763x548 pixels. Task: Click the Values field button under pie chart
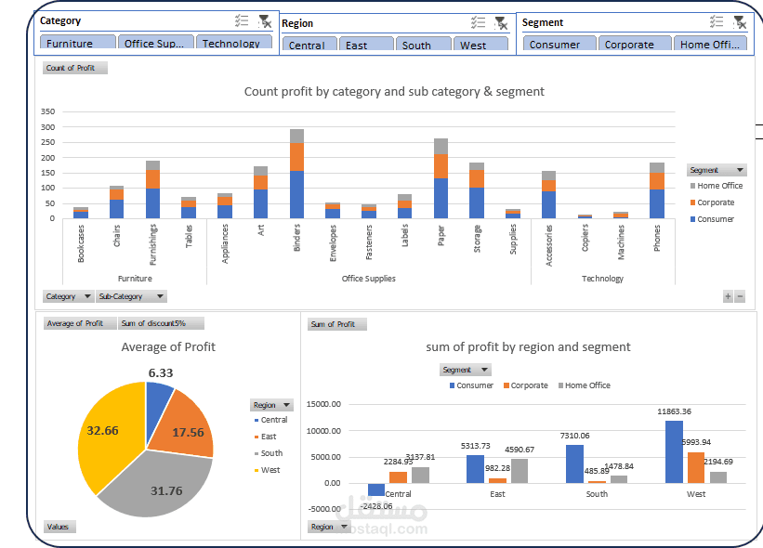(59, 527)
